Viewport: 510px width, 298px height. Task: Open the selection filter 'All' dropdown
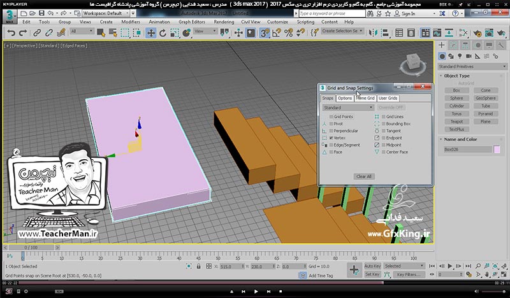point(82,31)
